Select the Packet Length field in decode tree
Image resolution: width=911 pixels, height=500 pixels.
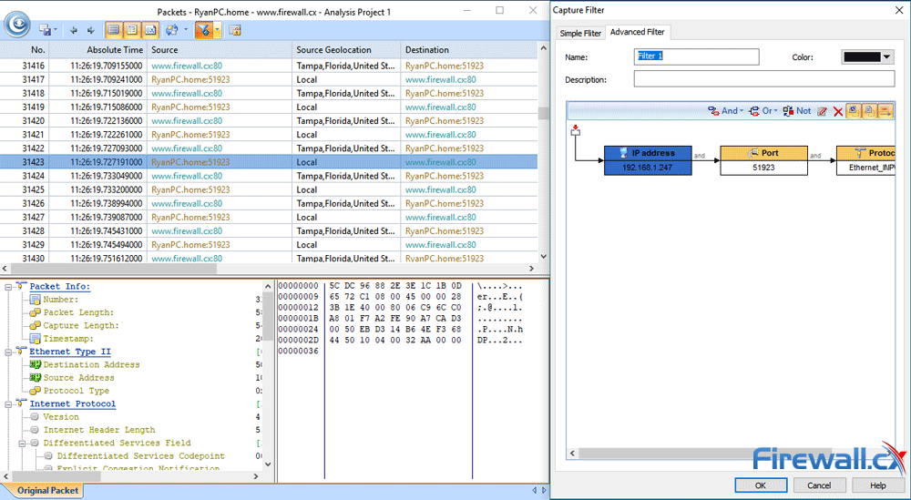(78, 312)
